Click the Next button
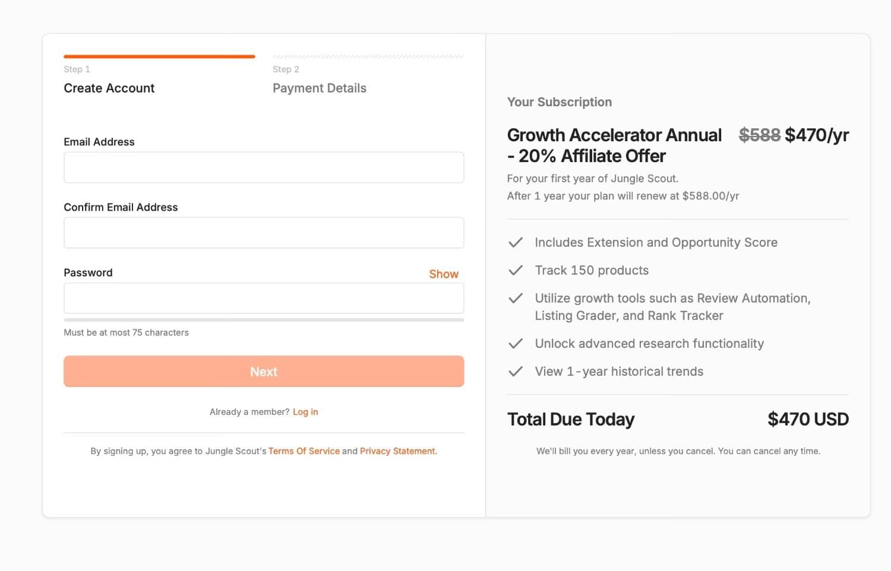Viewport: 891px width, 571px height. (264, 371)
